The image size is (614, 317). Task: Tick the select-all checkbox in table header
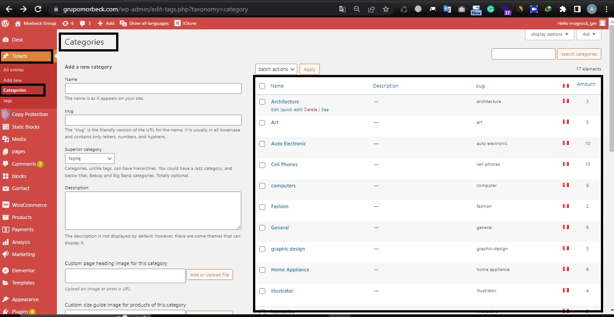(262, 86)
